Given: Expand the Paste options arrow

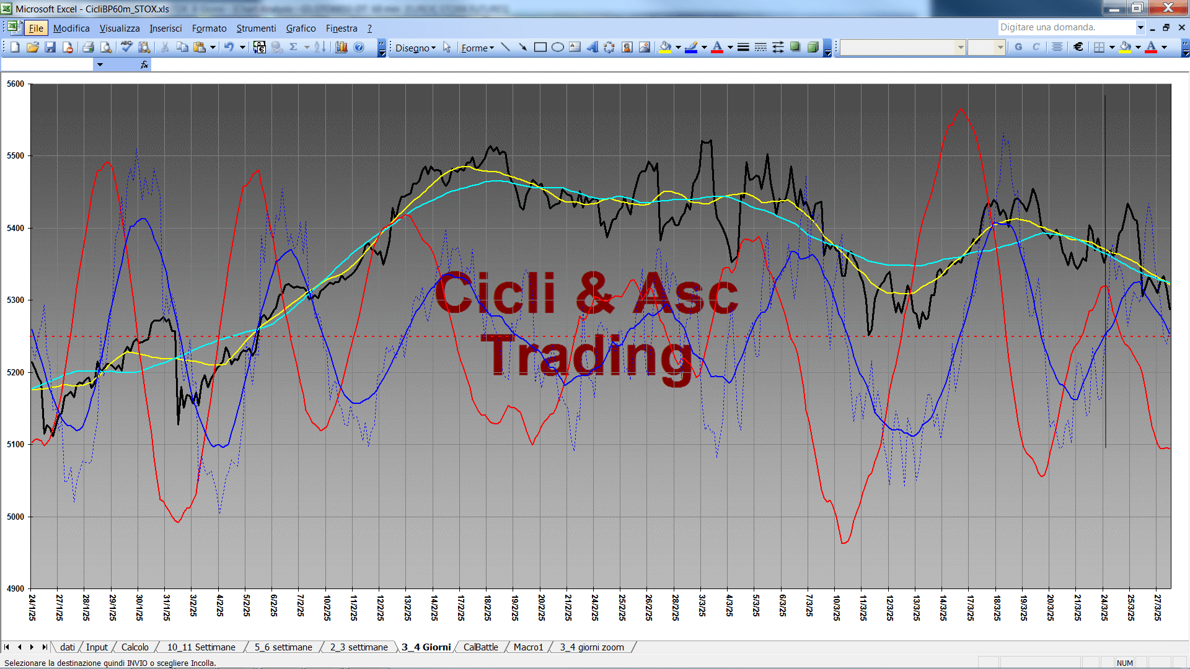Looking at the screenshot, I should click(x=213, y=47).
